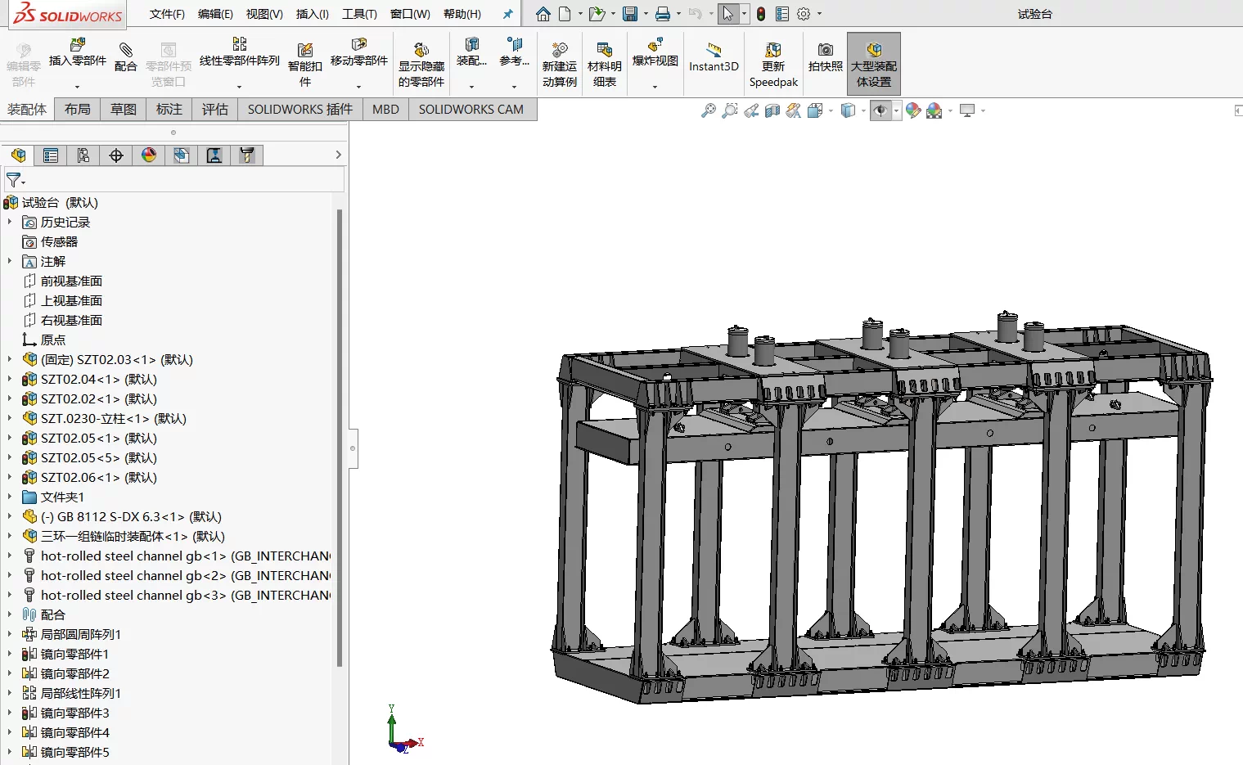This screenshot has width=1243, height=765.
Task: Expand the SZT02.04<1> tree node
Action: point(10,379)
